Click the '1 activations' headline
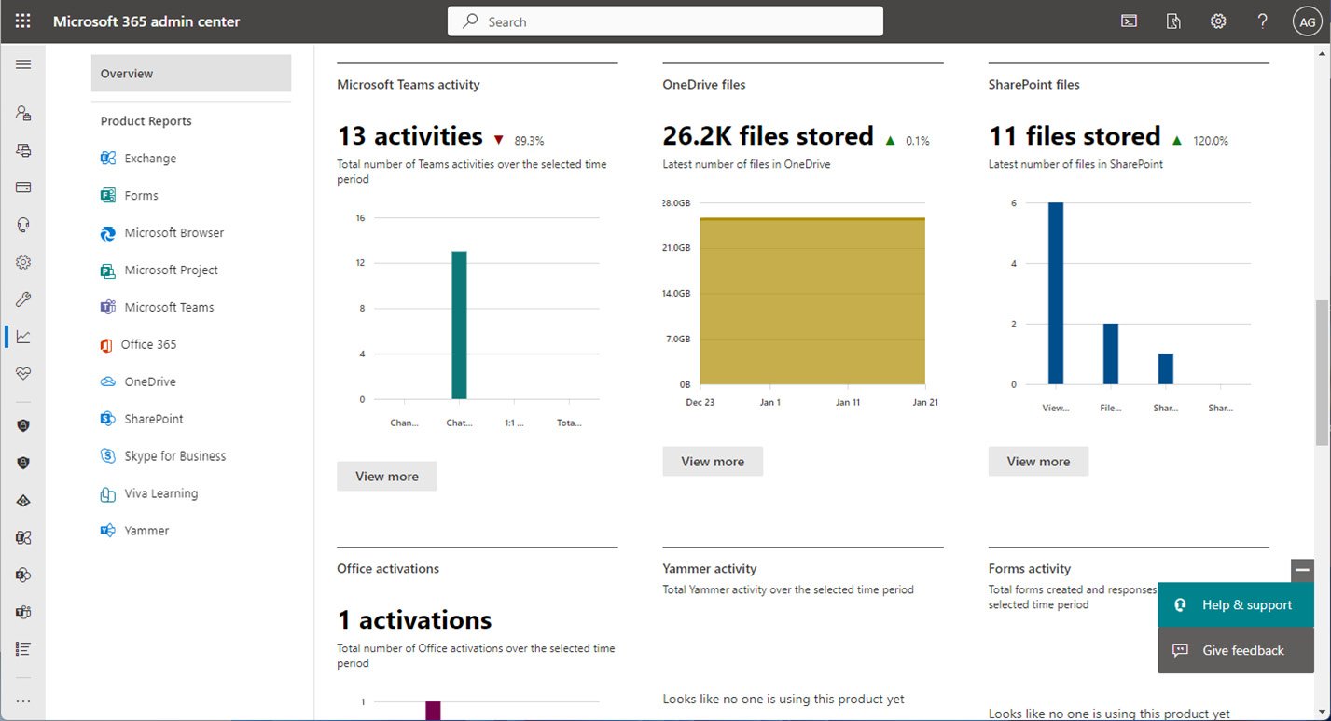The width and height of the screenshot is (1331, 721). (x=414, y=621)
